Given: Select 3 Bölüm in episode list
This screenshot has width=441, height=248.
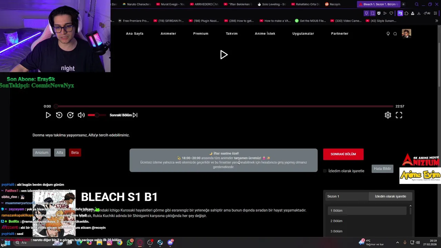Looking at the screenshot, I should 367,231.
